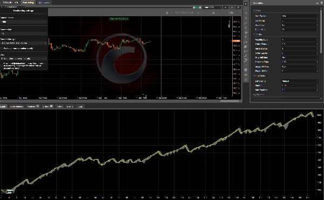Click the Commission value input field

(x=24, y=33)
